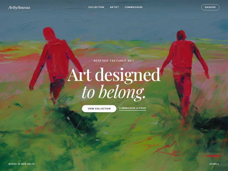228x171 pixels.
Task: Click the 'Art designed' headline
Action: (x=114, y=75)
